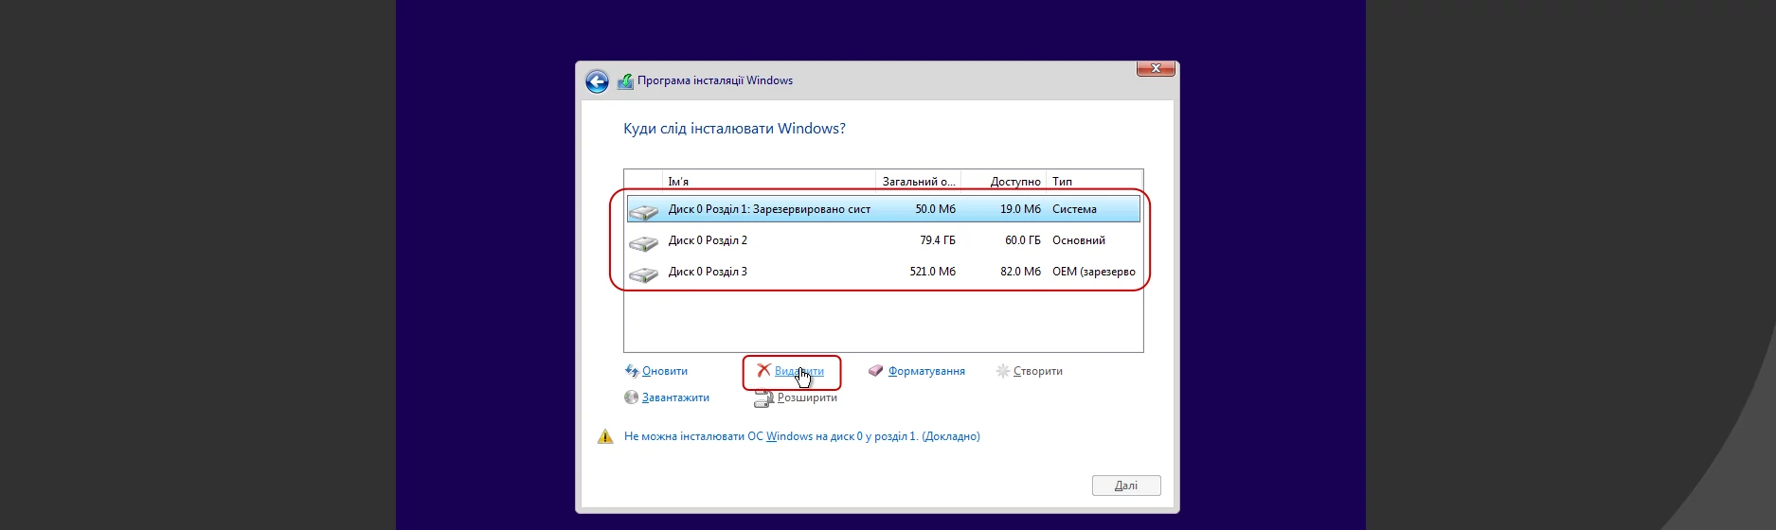Image resolution: width=1776 pixels, height=530 pixels.
Task: Select the Диск 0 Розділ 2 row
Action: (883, 240)
